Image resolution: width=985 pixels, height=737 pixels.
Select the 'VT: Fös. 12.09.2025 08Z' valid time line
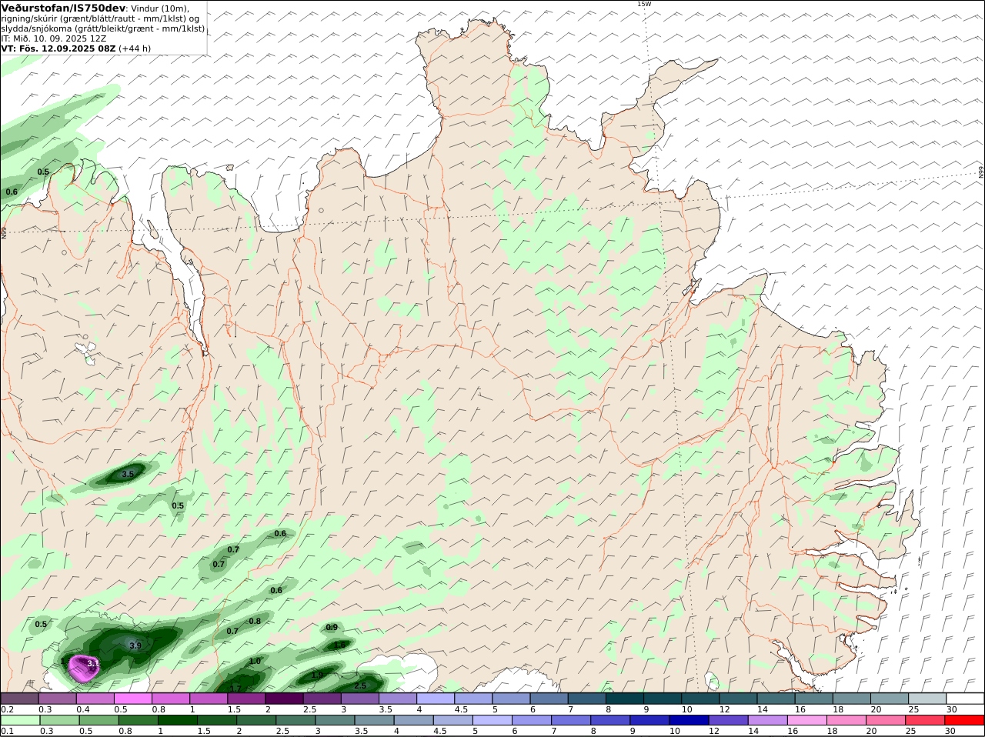(58, 48)
